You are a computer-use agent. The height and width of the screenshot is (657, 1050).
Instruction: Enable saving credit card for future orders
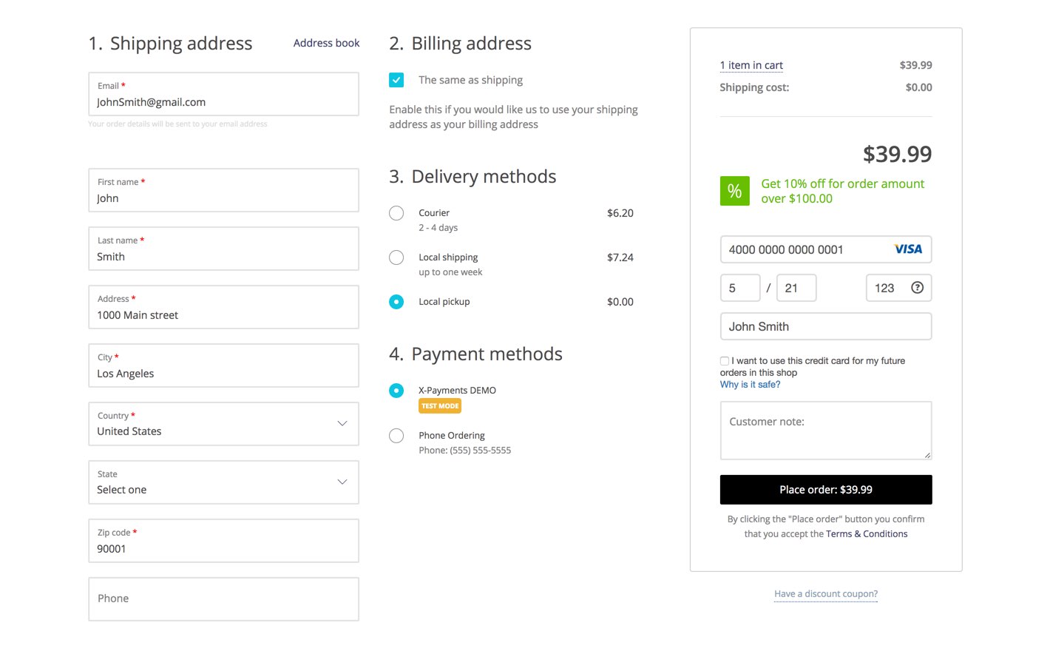point(725,361)
